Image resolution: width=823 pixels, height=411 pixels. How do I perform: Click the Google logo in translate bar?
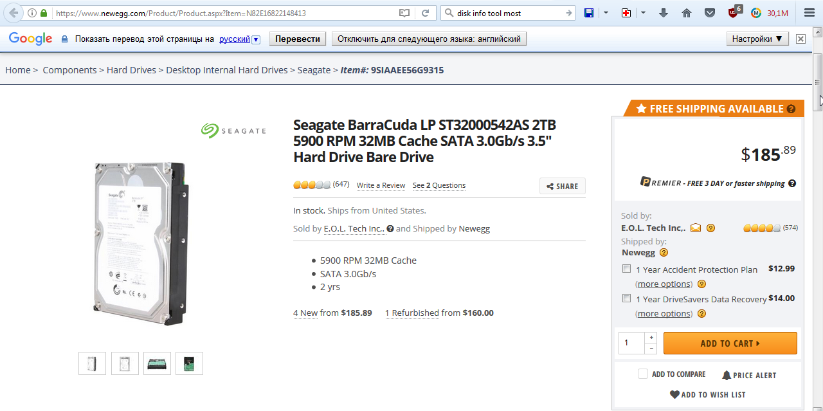point(30,39)
